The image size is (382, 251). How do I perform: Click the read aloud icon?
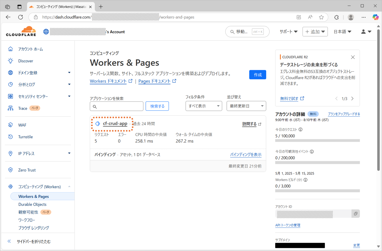(x=310, y=17)
